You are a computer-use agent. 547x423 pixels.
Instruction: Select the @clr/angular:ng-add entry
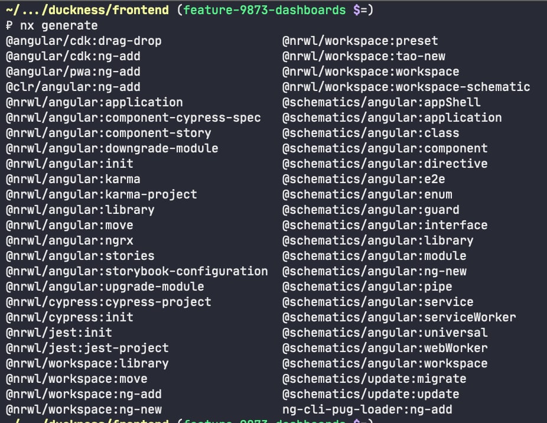point(73,87)
